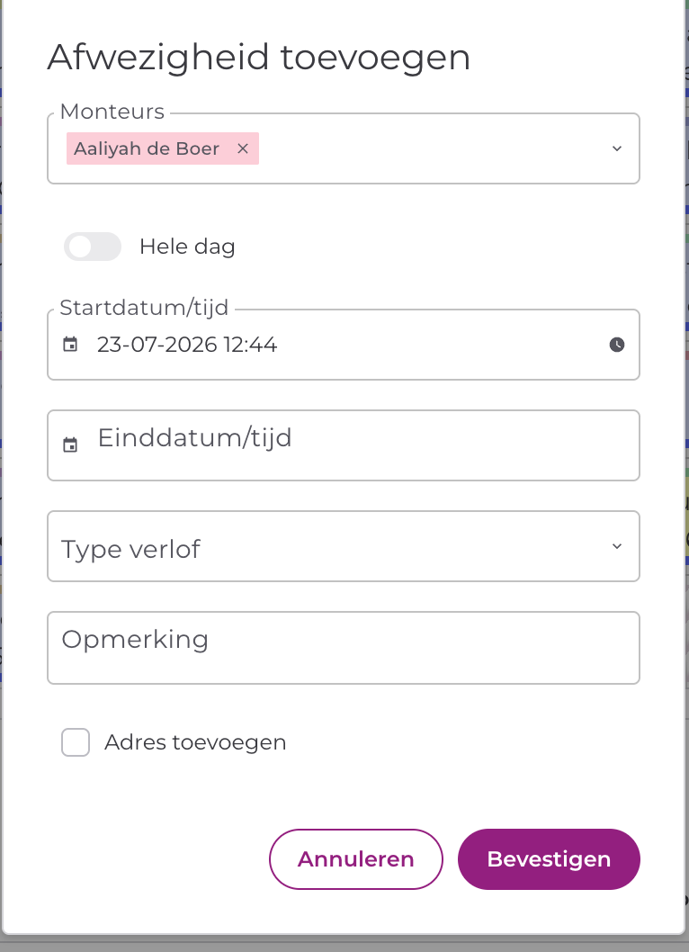
Task: Toggle the Hele dag switch
Action: 93,247
